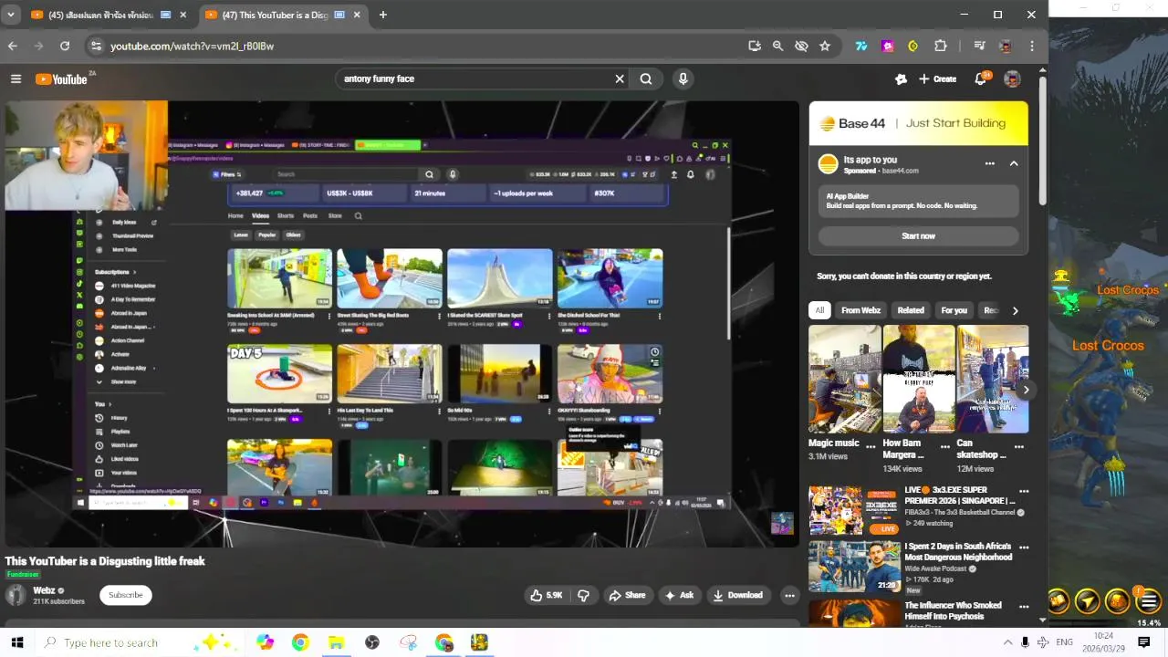Open the YouTube notifications bell
Image resolution: width=1168 pixels, height=657 pixels.
point(981,79)
